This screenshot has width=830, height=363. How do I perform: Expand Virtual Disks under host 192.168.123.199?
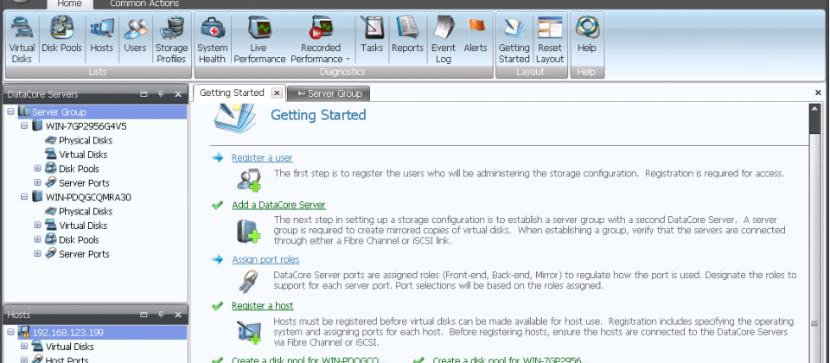pyautogui.click(x=24, y=347)
